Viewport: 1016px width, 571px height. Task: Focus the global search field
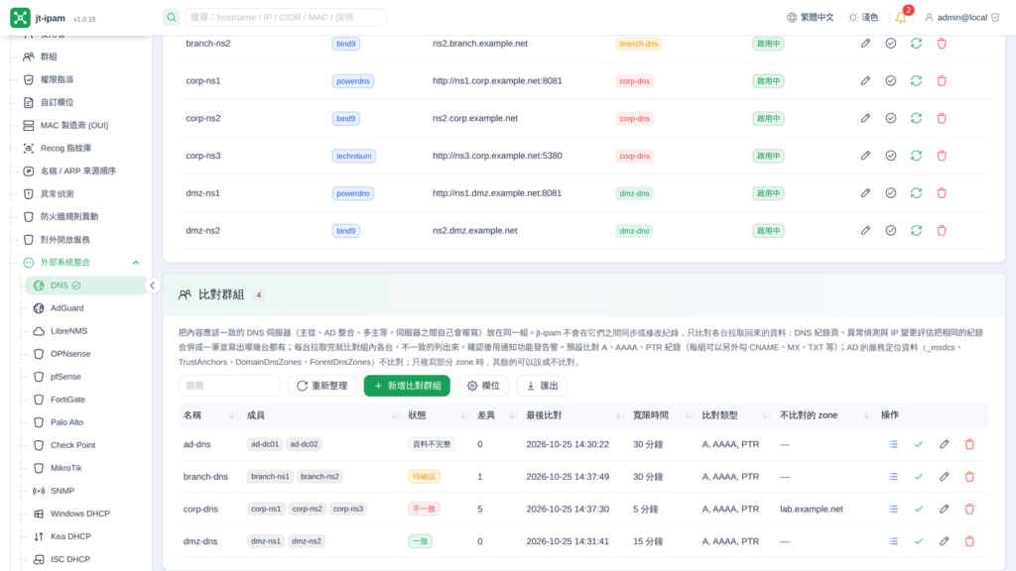click(285, 18)
